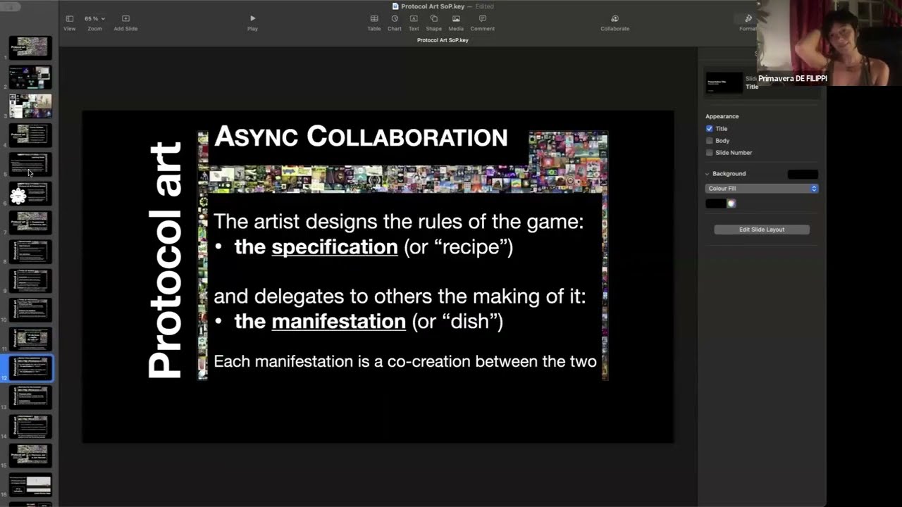Screen dimensions: 902x507
Task: Click the black fill swatch below Colour Fill
Action: 715,204
